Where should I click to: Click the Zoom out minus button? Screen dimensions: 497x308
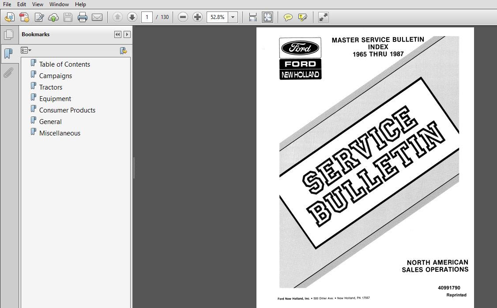(183, 17)
